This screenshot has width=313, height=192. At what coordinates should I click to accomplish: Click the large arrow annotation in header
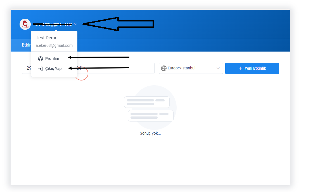coord(118,24)
